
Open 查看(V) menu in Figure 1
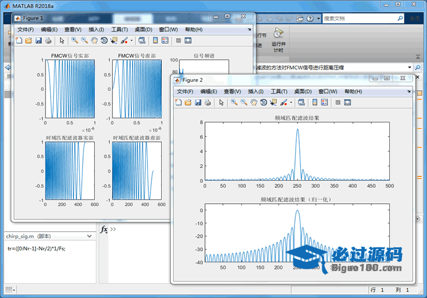point(73,30)
